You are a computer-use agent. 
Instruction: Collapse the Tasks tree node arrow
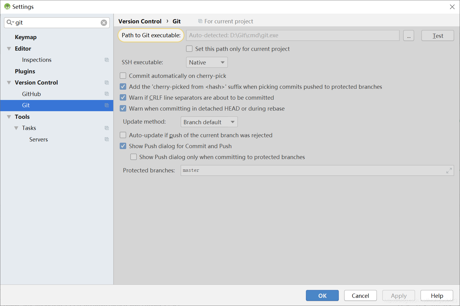16,128
